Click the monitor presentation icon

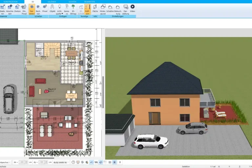click(x=78, y=162)
